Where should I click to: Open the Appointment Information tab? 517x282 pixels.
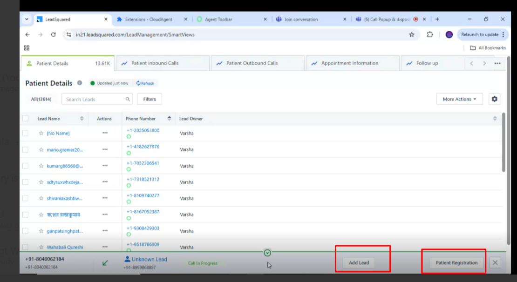pos(349,63)
